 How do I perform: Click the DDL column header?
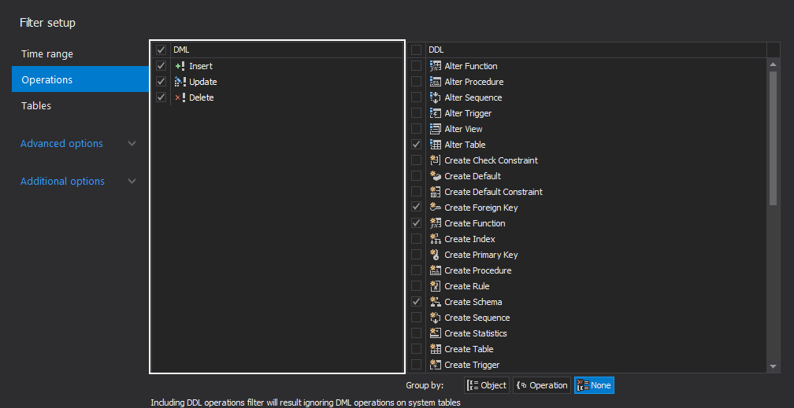click(x=596, y=50)
